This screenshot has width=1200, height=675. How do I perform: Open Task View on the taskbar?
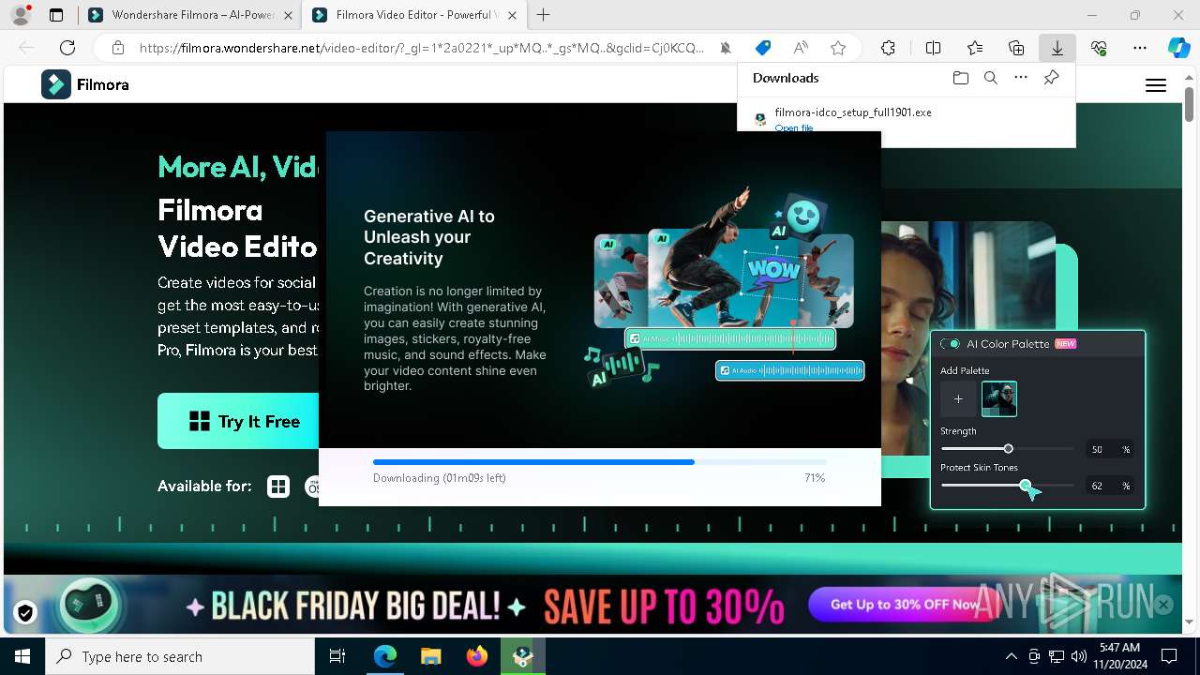337,656
